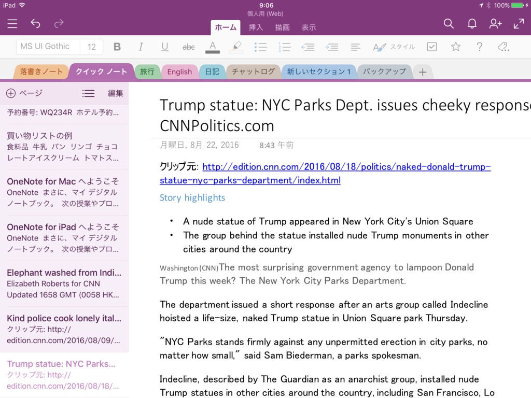Image resolution: width=531 pixels, height=398 pixels.
Task: Switch to the 描画 ribbon tab
Action: tap(282, 27)
